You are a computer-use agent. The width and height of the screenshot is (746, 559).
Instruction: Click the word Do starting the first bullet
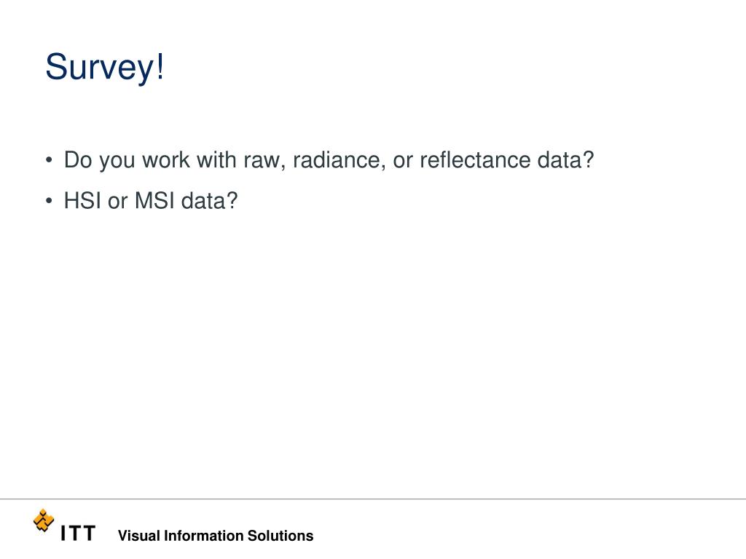pos(78,160)
